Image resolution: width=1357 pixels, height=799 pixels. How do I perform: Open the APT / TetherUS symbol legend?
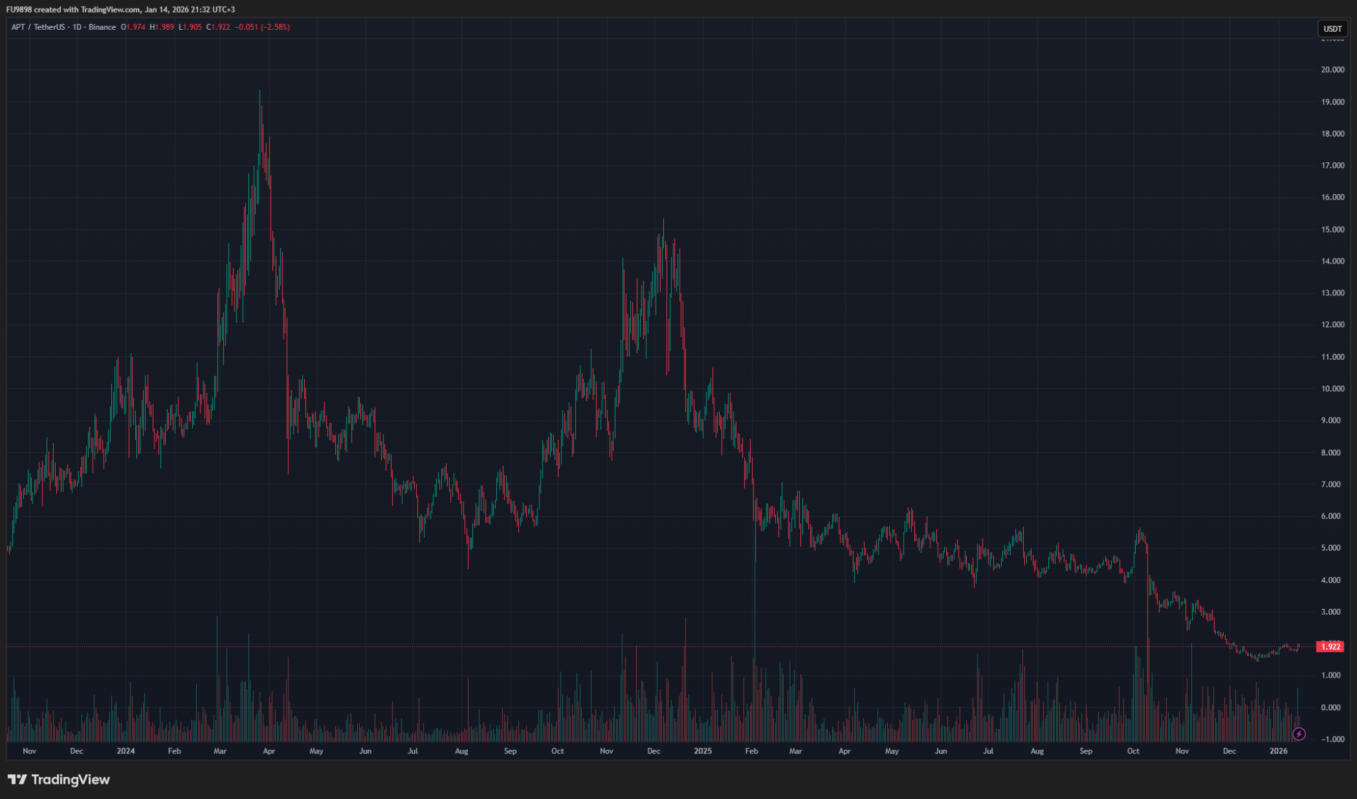[x=40, y=27]
